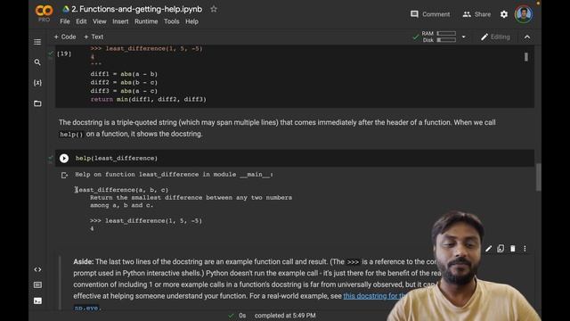Click the 'completed at 5:49 PM' status text
Image resolution: width=570 pixels, height=321 pixels.
pos(285,316)
